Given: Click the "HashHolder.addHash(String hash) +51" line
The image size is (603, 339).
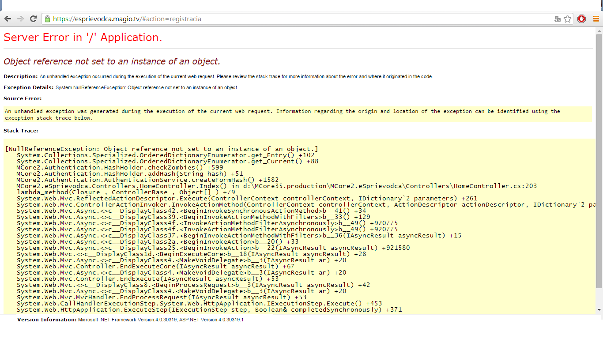Looking at the screenshot, I should point(130,173).
